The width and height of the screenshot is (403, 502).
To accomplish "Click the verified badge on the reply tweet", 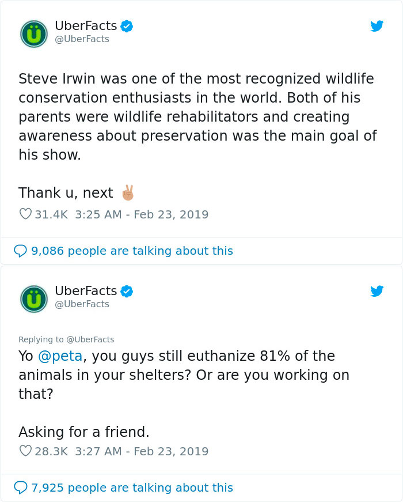I will tap(126, 291).
